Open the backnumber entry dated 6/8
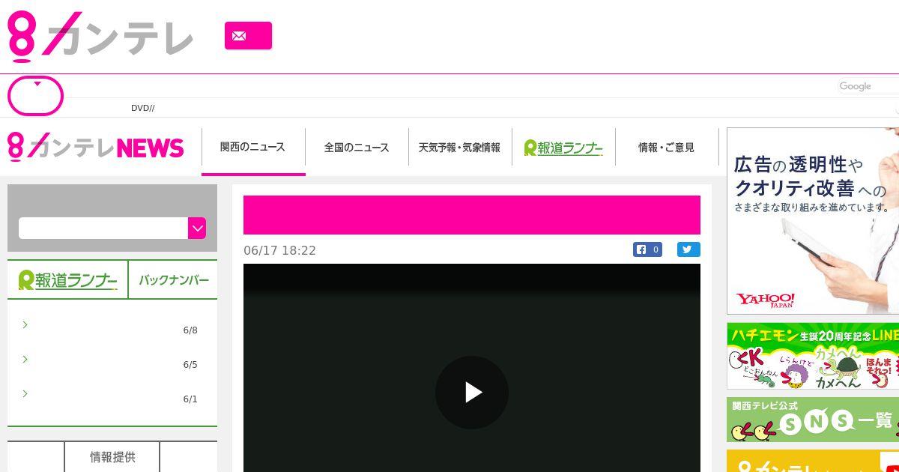Screen dimensions: 899x472 pyautogui.click(x=112, y=330)
